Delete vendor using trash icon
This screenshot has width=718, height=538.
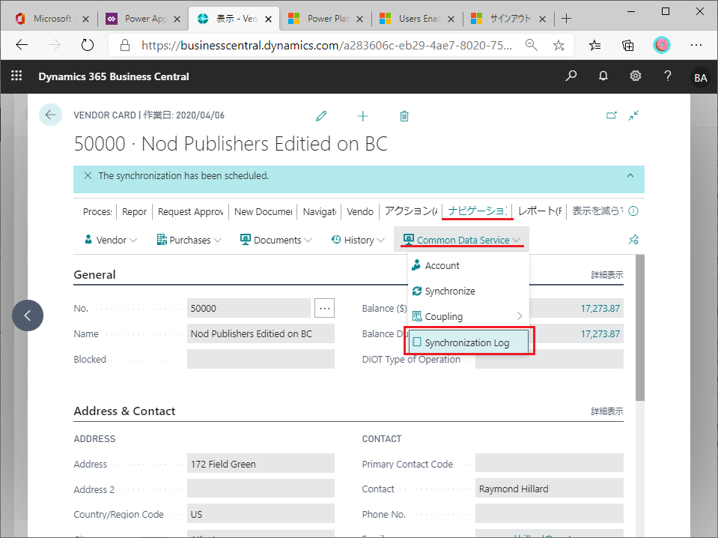click(x=404, y=116)
